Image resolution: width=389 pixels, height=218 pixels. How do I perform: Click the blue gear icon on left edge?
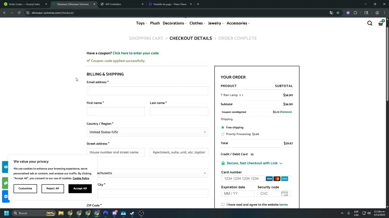point(5,196)
